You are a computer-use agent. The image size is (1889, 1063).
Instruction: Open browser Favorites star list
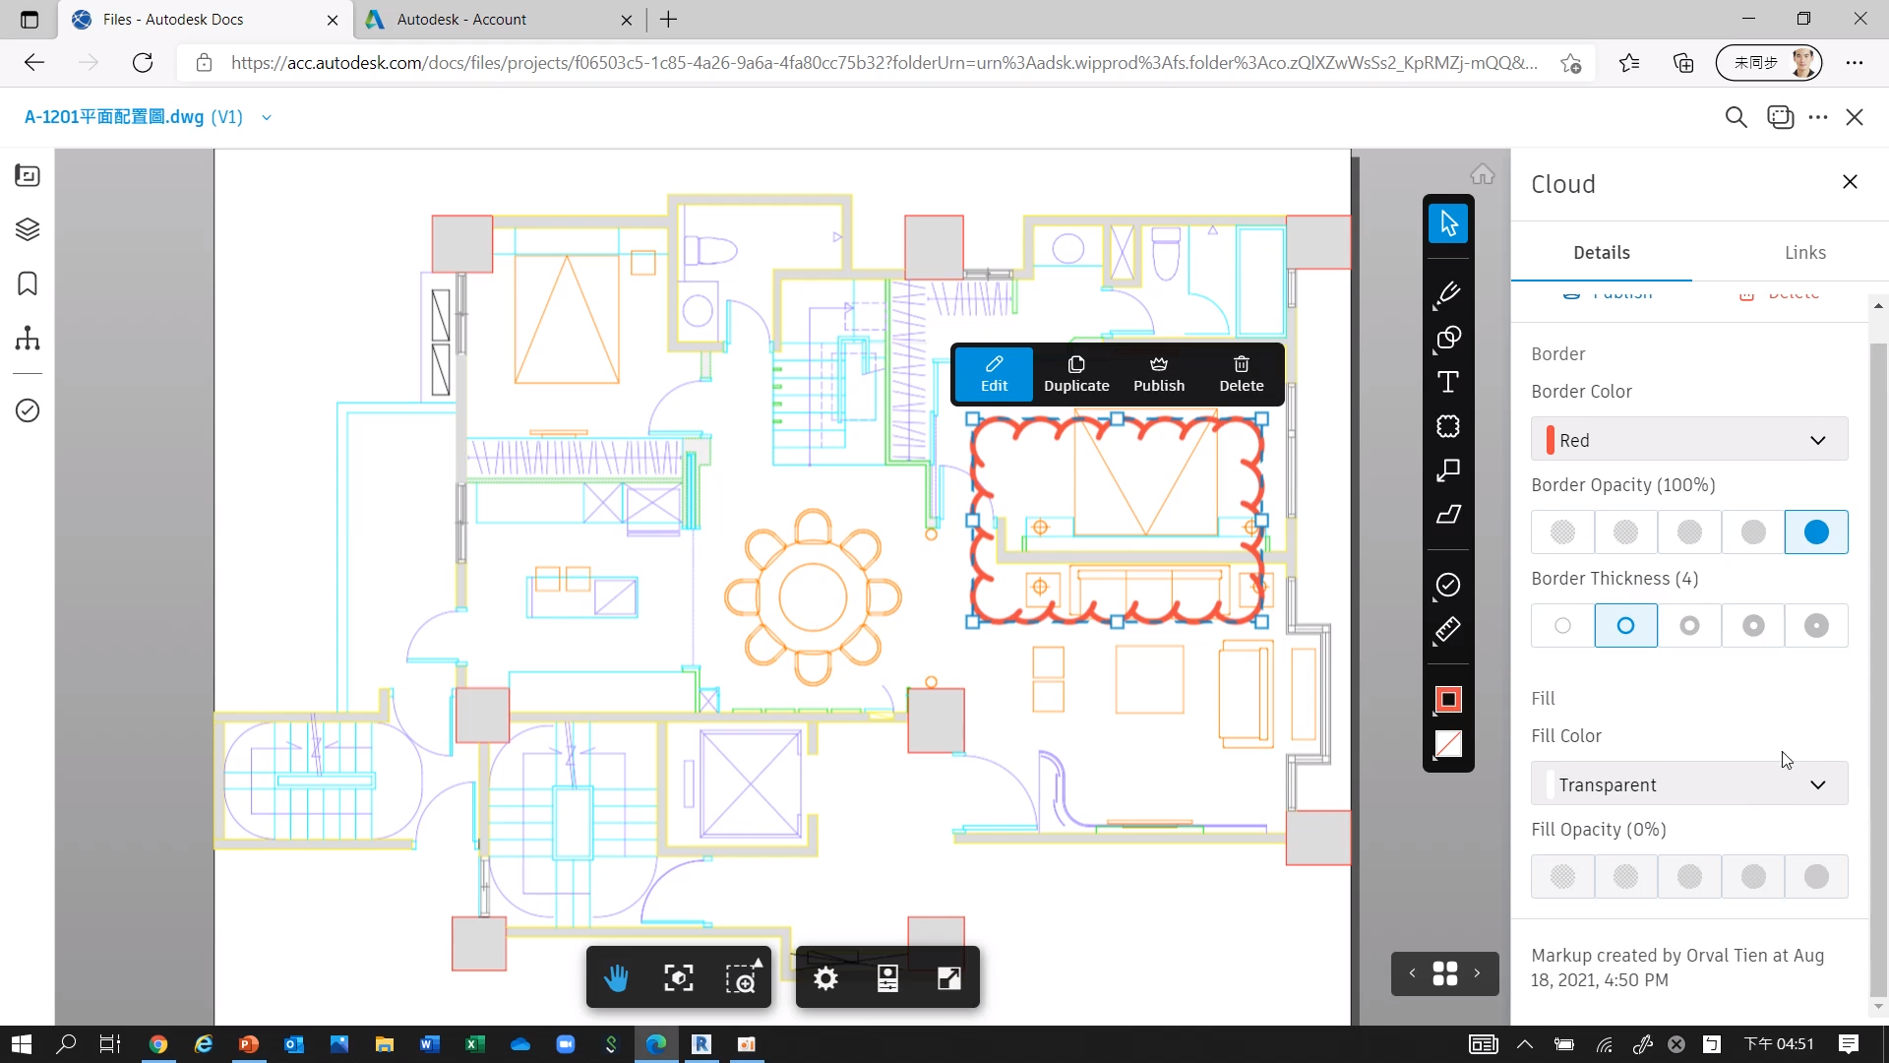[x=1629, y=63]
